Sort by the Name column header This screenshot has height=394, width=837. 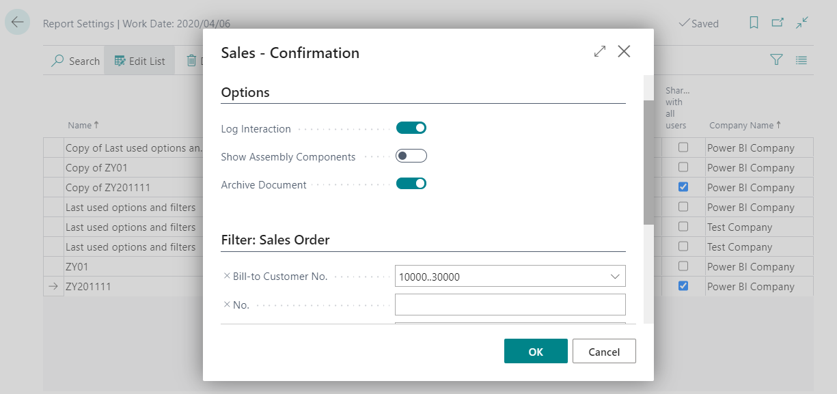point(79,125)
